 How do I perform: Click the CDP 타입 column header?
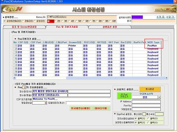23,42
